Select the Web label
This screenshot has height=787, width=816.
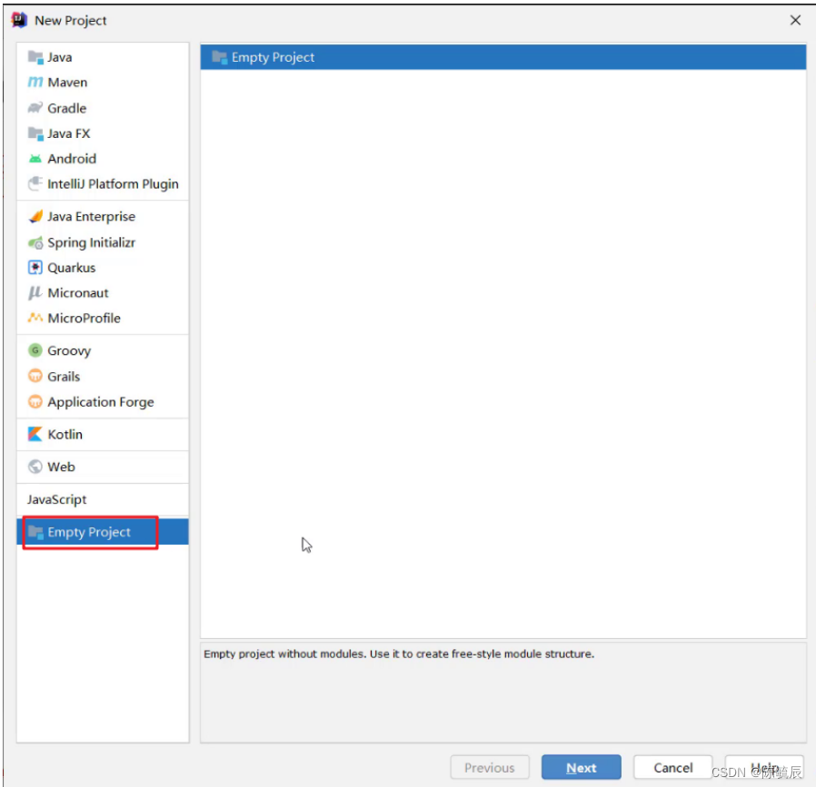click(x=62, y=467)
